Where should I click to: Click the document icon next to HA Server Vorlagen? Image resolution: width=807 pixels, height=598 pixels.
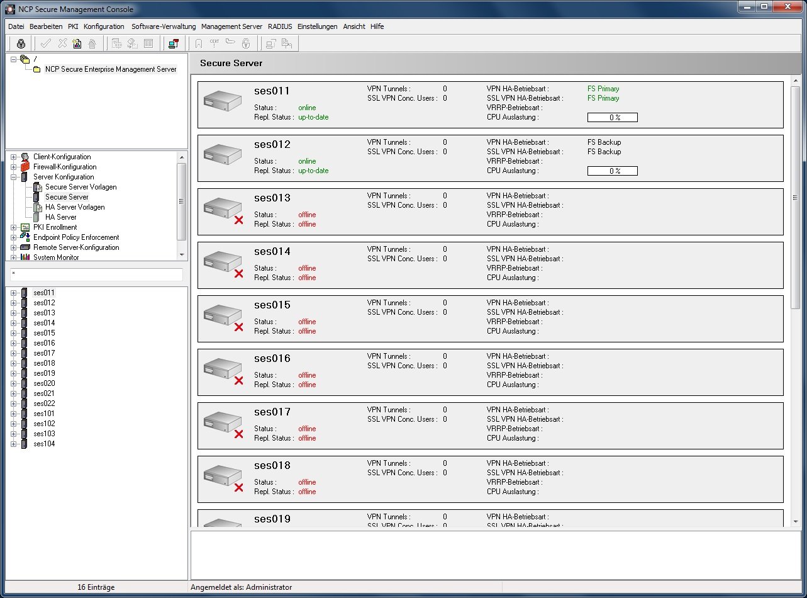pos(37,207)
